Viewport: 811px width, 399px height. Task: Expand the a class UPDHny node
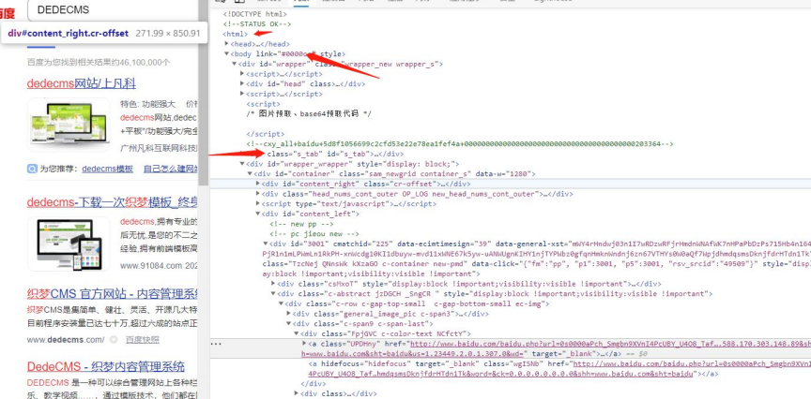(304, 344)
